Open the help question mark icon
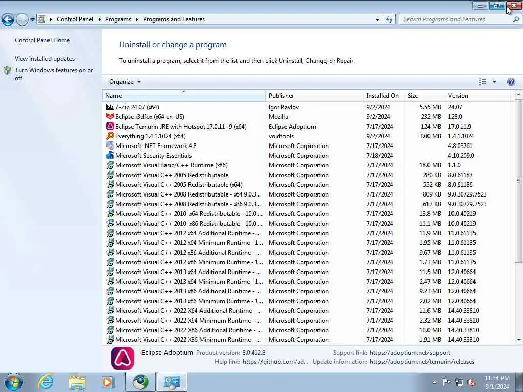Screen dimensions: 523x392 [x=511, y=82]
